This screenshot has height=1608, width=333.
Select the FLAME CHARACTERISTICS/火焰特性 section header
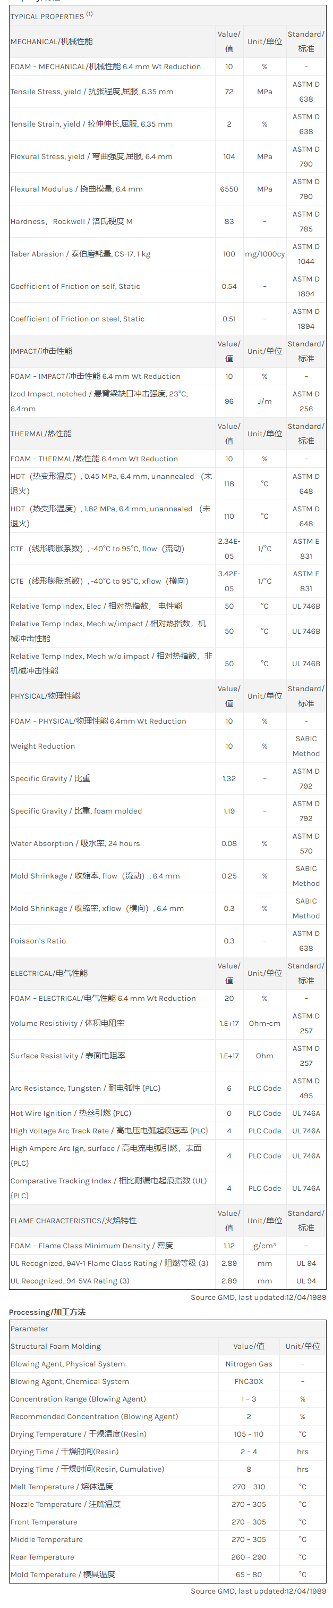click(73, 1220)
